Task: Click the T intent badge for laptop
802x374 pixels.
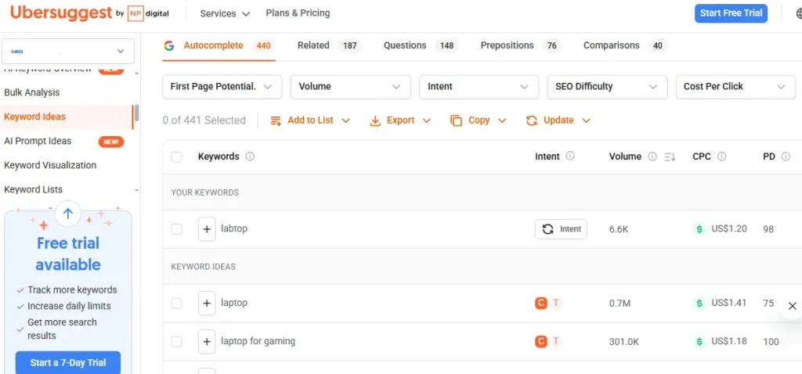Action: [556, 303]
